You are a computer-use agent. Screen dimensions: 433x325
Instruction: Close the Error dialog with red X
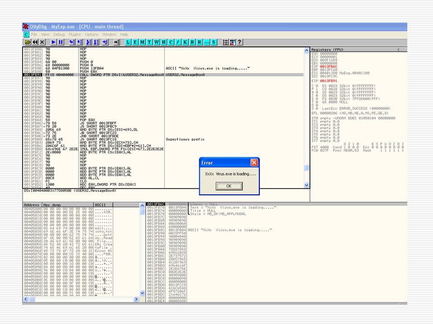tap(254, 162)
